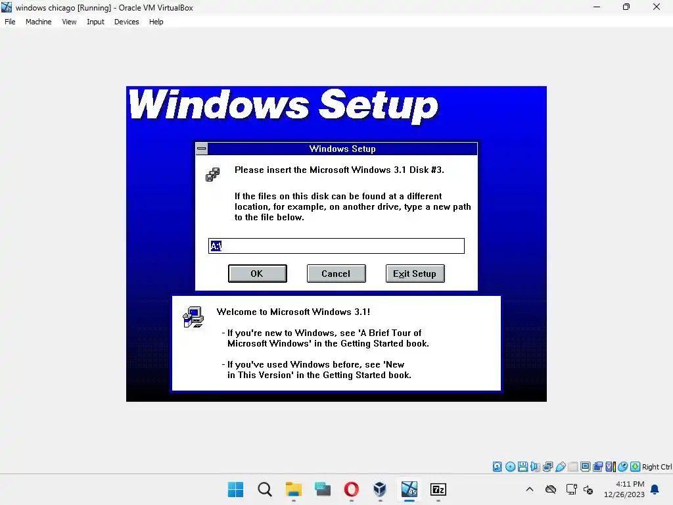
Task: Click the mouse integration status icon
Action: click(623, 466)
